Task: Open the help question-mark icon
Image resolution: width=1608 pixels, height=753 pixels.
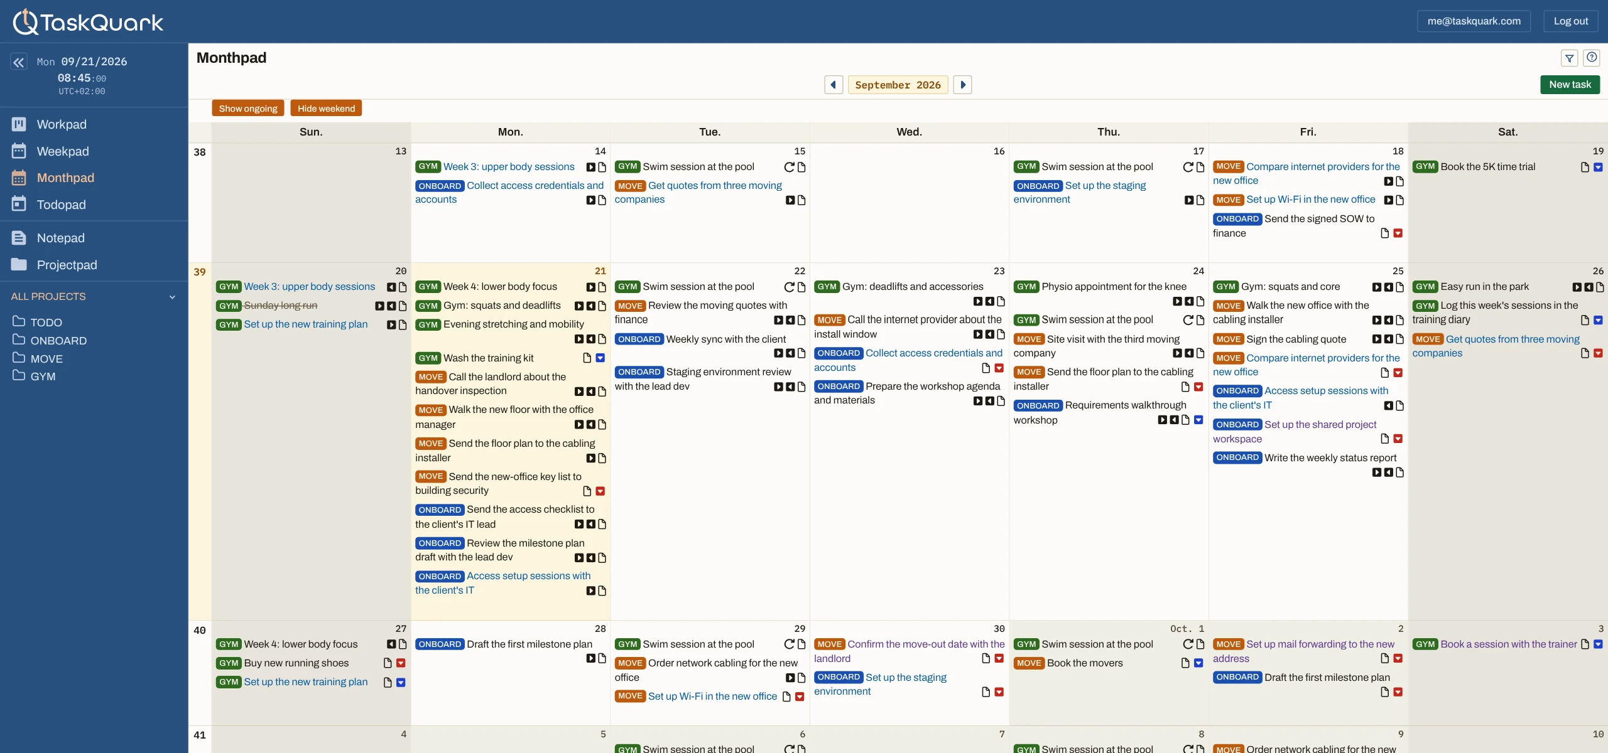Action: [x=1592, y=58]
